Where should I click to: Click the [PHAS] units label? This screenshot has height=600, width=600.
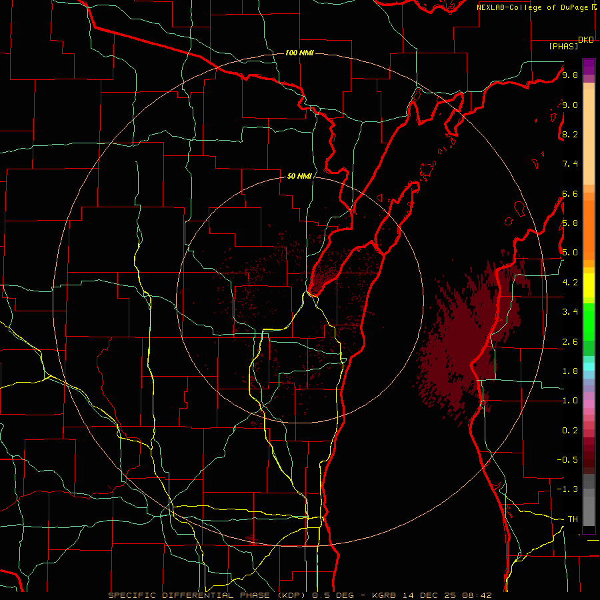[563, 47]
